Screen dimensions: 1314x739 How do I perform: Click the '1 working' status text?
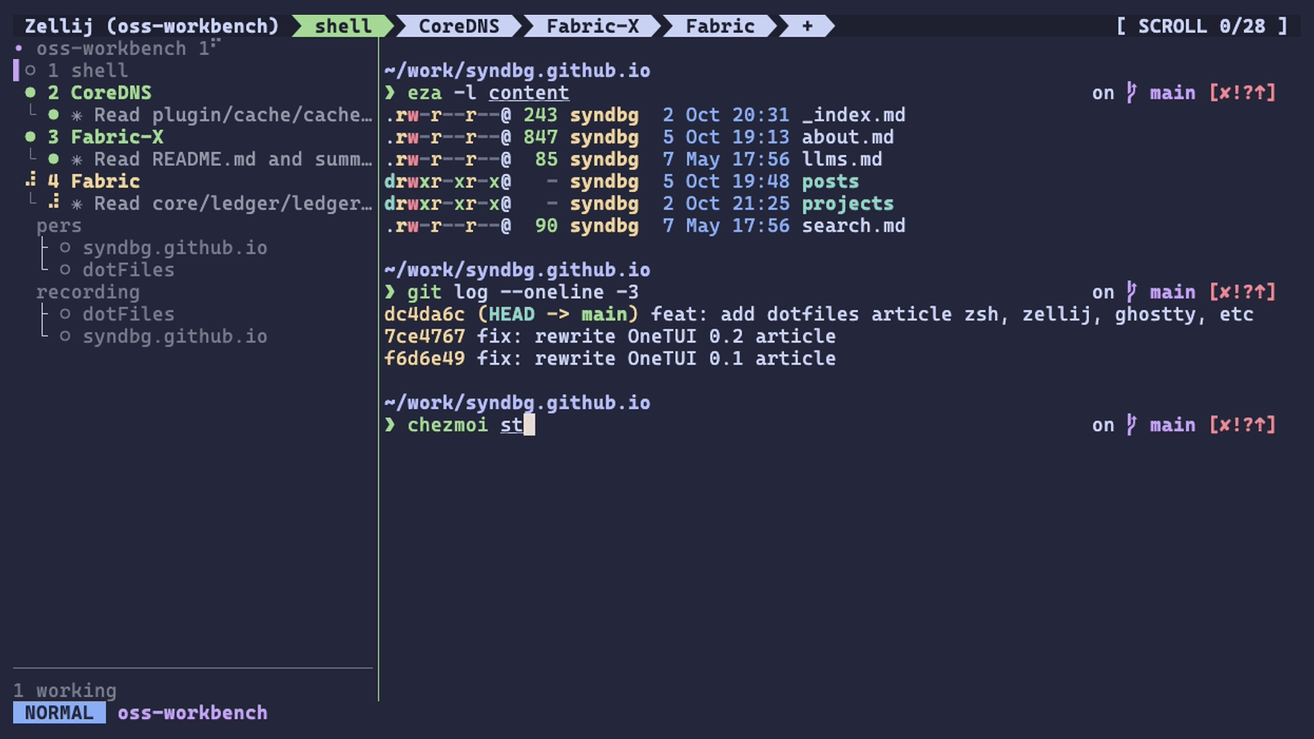(65, 691)
